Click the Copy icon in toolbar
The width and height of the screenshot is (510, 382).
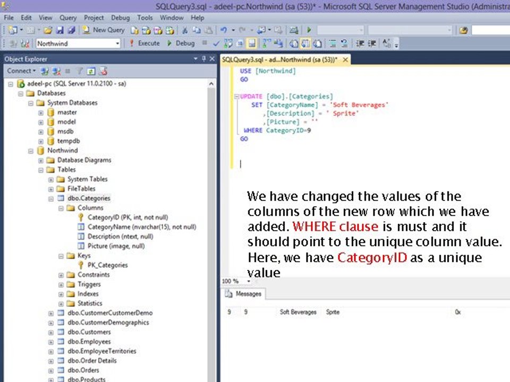point(197,30)
